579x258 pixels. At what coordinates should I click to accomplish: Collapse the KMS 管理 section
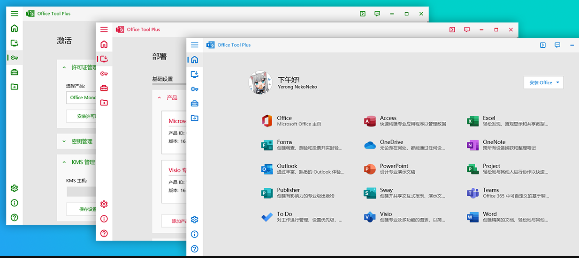[x=64, y=162]
